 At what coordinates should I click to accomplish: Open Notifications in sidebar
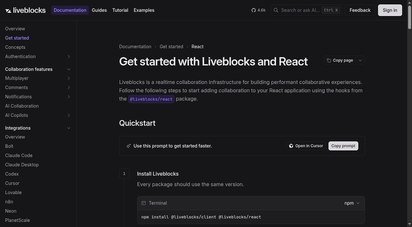point(18,97)
